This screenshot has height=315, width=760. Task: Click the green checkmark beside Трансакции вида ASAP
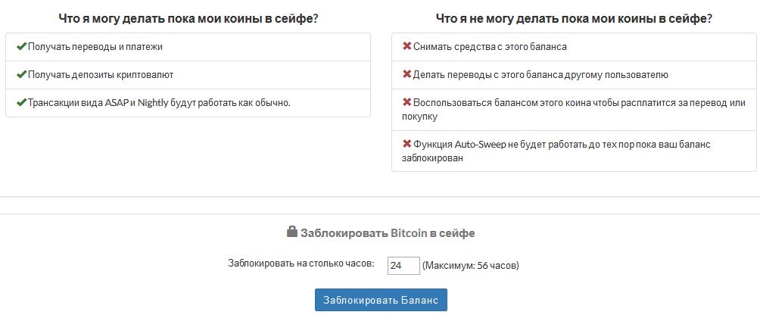pos(21,103)
